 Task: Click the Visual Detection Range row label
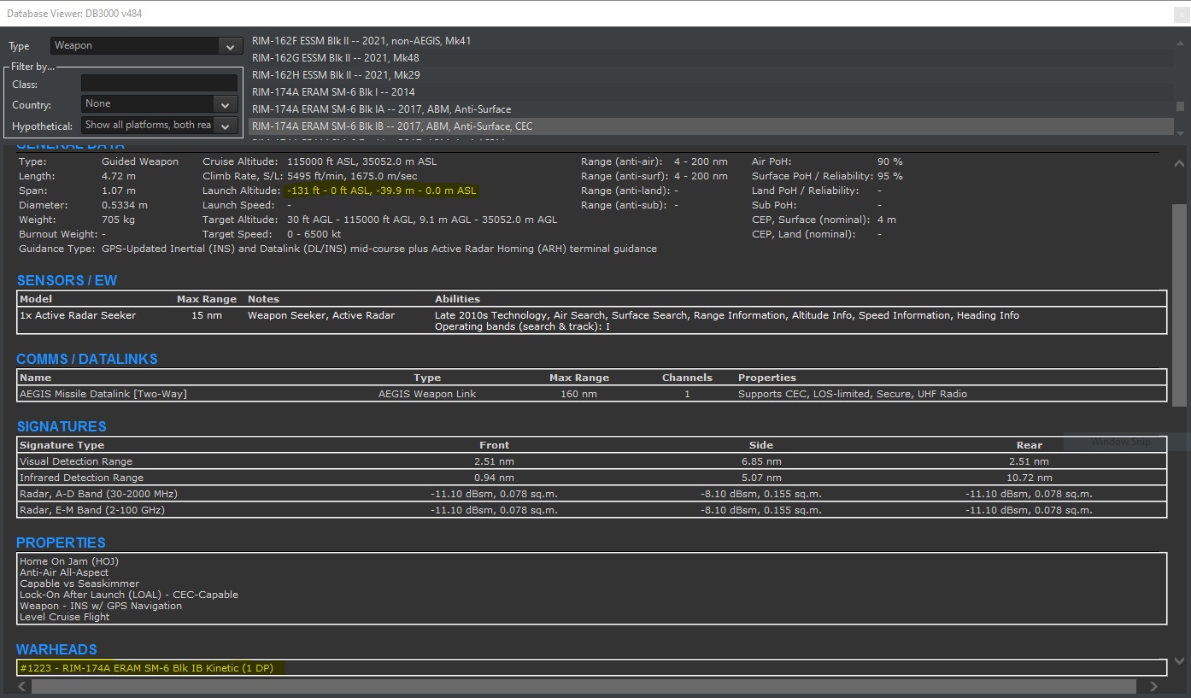tap(76, 461)
